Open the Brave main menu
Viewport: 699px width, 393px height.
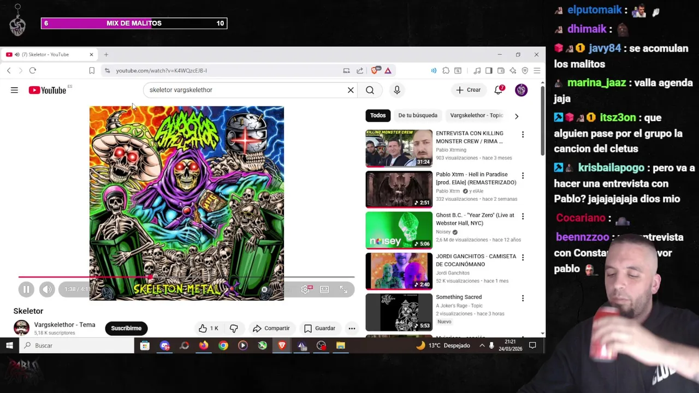pyautogui.click(x=537, y=70)
